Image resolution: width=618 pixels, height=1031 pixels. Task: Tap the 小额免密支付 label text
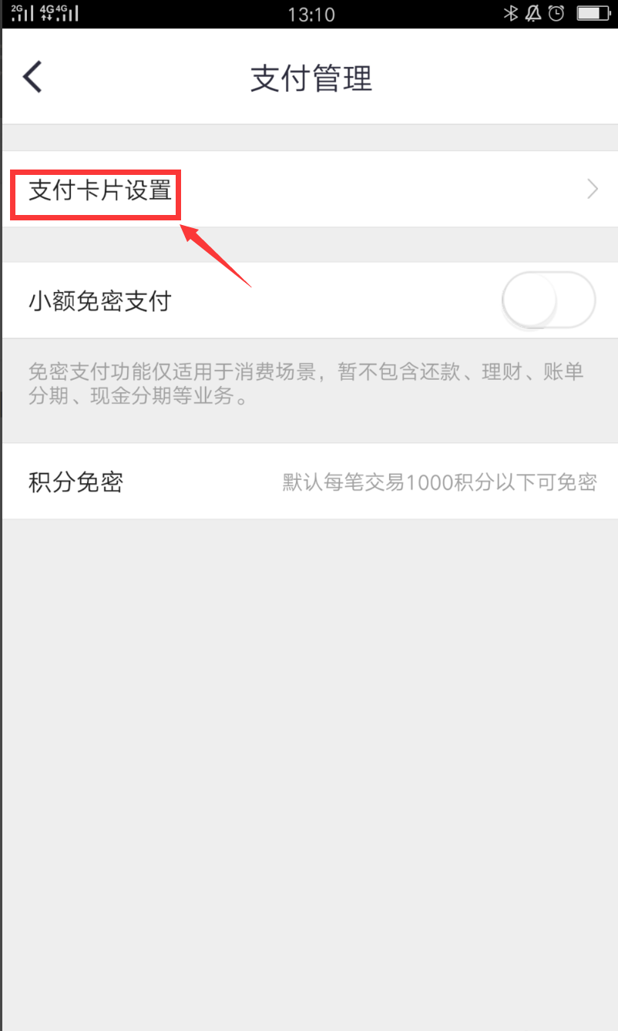click(x=99, y=301)
